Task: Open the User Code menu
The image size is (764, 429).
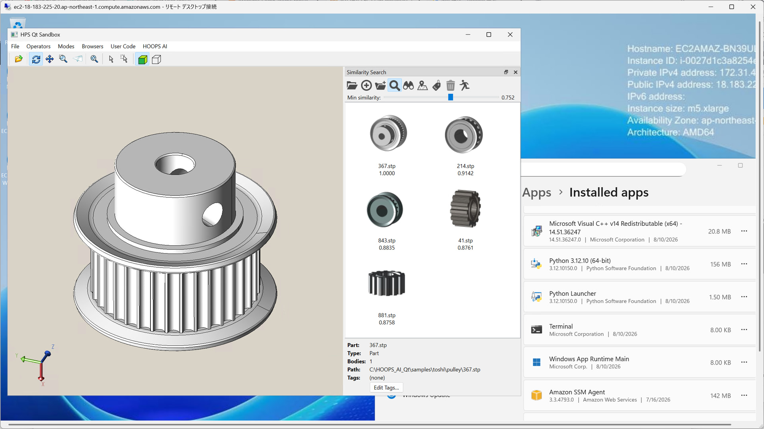Action: pyautogui.click(x=123, y=47)
